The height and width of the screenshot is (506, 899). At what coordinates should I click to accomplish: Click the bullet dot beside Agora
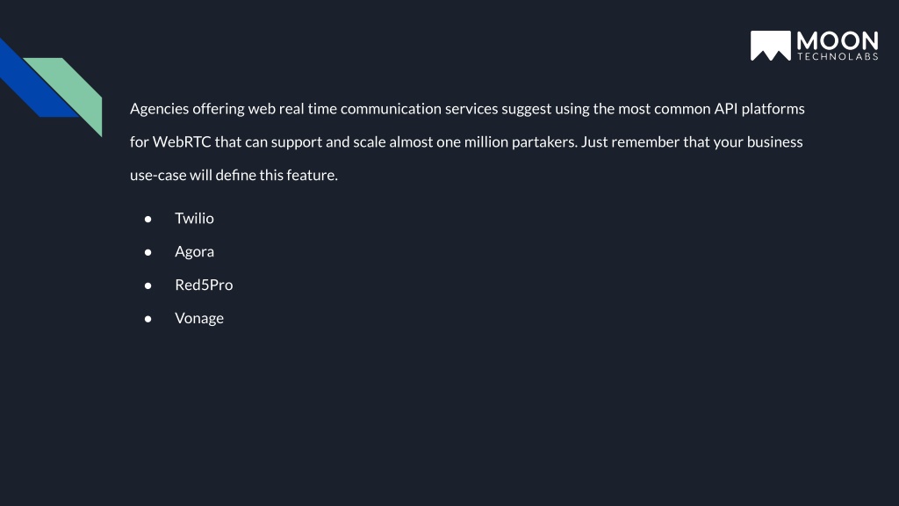pyautogui.click(x=147, y=252)
